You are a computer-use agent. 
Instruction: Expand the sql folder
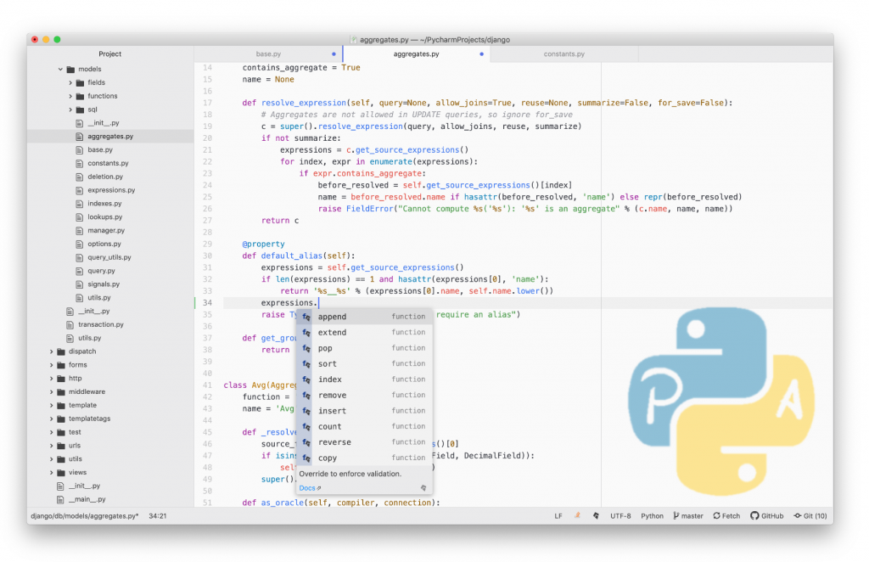(x=70, y=110)
